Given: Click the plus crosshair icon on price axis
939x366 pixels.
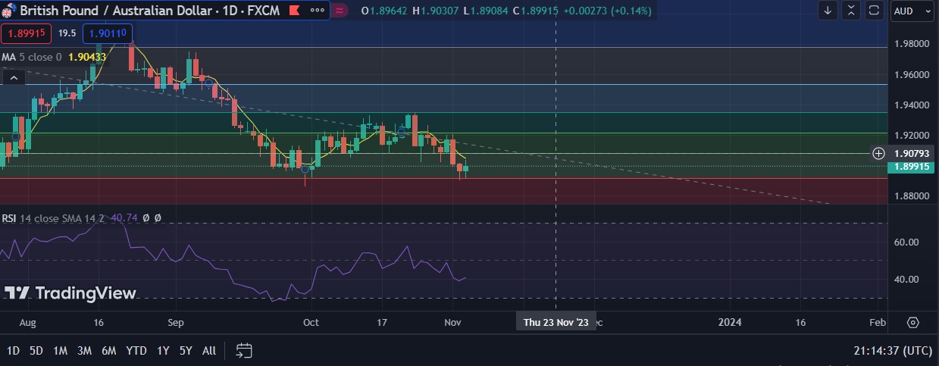Looking at the screenshot, I should pos(878,153).
